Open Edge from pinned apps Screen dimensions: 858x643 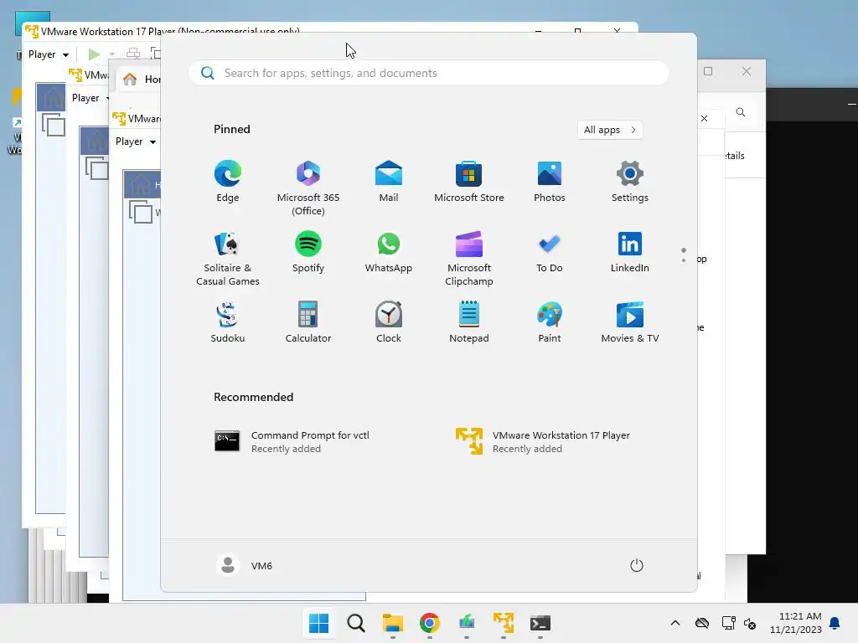click(228, 182)
